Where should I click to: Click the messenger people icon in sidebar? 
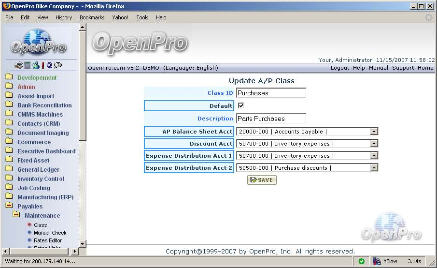tap(35, 65)
